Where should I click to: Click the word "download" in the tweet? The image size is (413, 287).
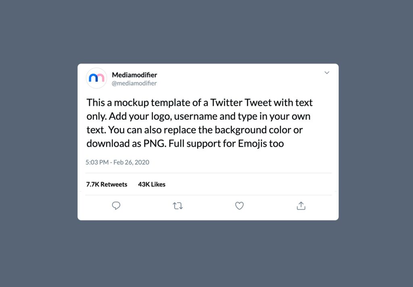pos(106,143)
